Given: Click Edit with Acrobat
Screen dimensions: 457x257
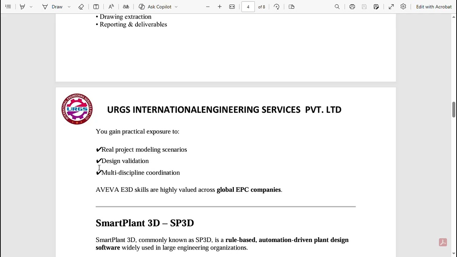Looking at the screenshot, I should pyautogui.click(x=434, y=7).
